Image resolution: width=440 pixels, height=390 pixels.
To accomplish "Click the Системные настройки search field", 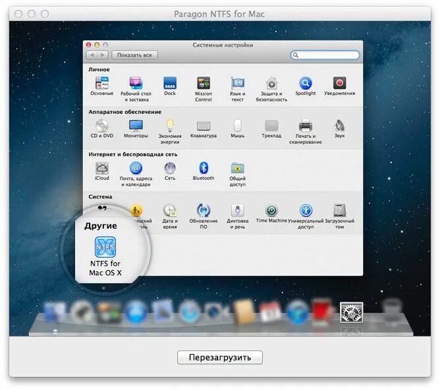I will [x=325, y=55].
